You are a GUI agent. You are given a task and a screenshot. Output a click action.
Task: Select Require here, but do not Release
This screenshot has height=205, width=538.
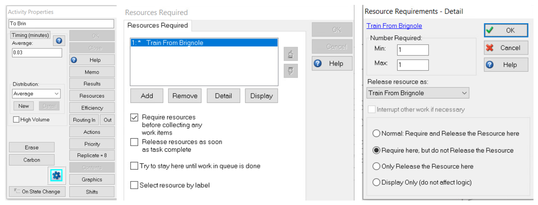point(376,150)
